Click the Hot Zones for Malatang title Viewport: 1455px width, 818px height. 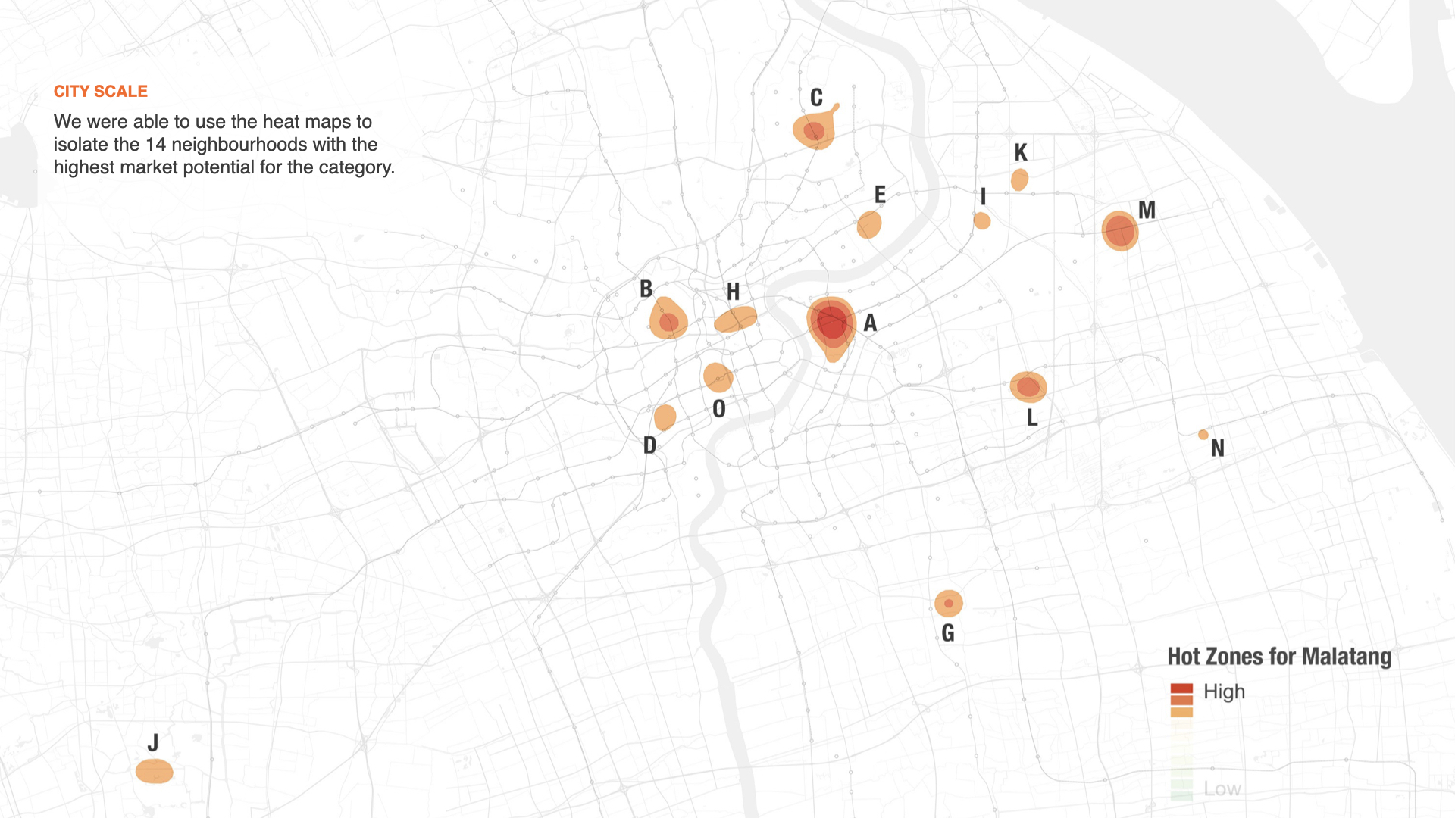[x=1279, y=657]
